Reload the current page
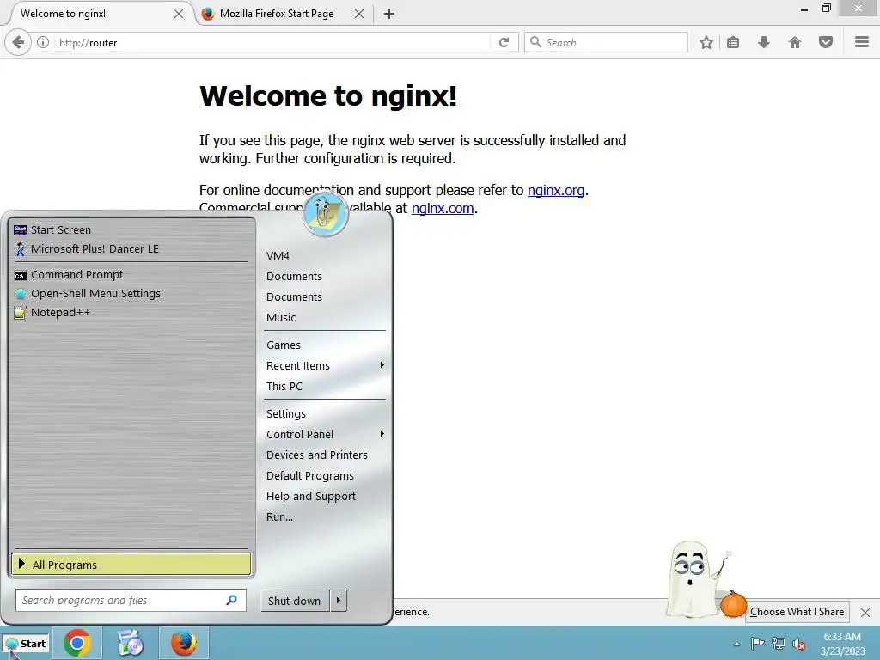Viewport: 880px width, 660px height. pos(504,42)
